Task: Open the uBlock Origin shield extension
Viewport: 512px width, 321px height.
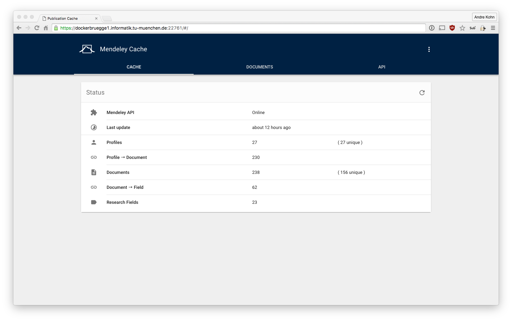Action: (452, 28)
